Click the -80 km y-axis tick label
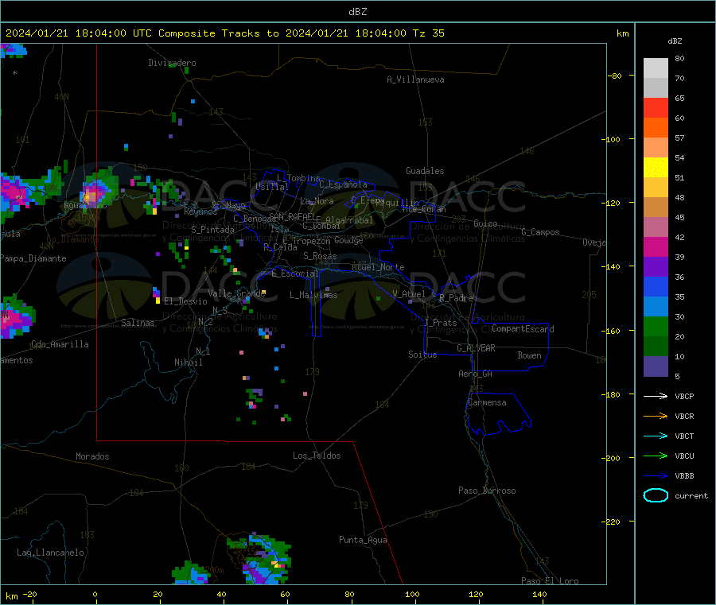The image size is (716, 605). [614, 76]
